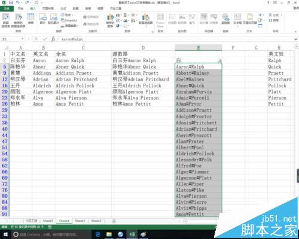
Task: Insert a symbol
Action: (x=274, y=20)
